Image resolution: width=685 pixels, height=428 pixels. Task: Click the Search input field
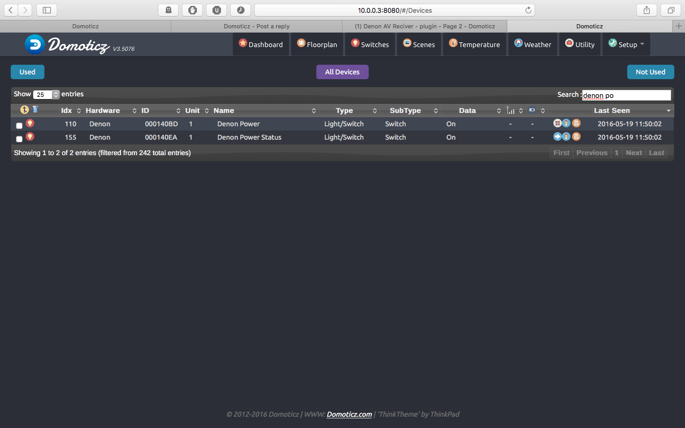pyautogui.click(x=627, y=95)
